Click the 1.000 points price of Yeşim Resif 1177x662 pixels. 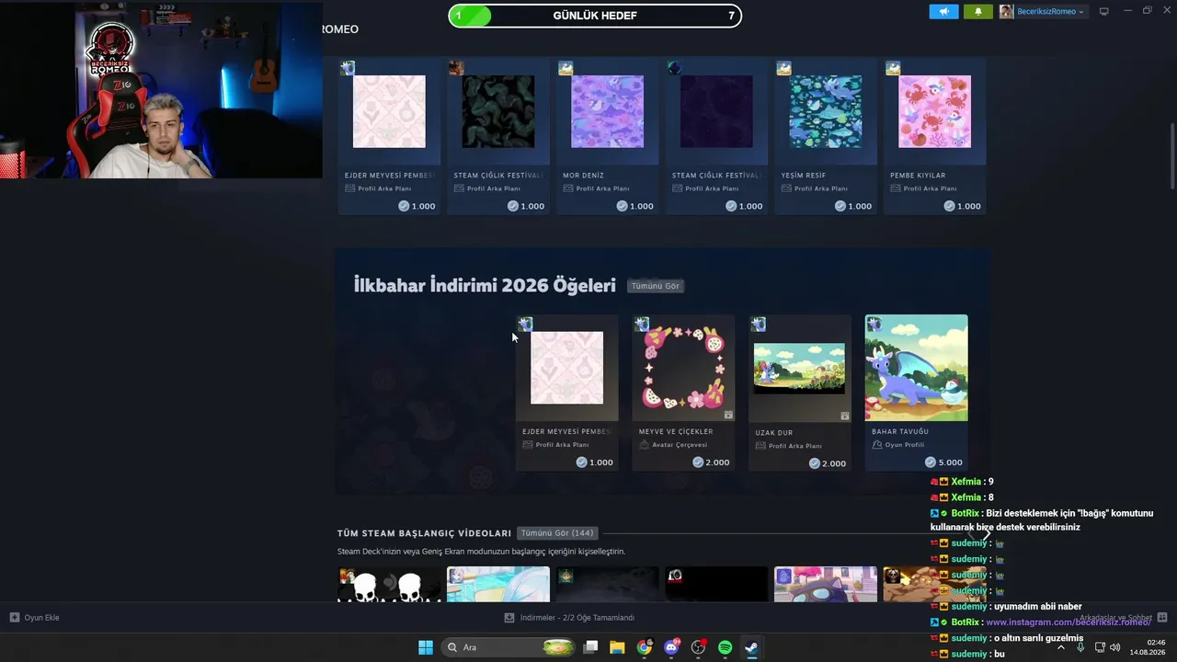[x=853, y=206]
